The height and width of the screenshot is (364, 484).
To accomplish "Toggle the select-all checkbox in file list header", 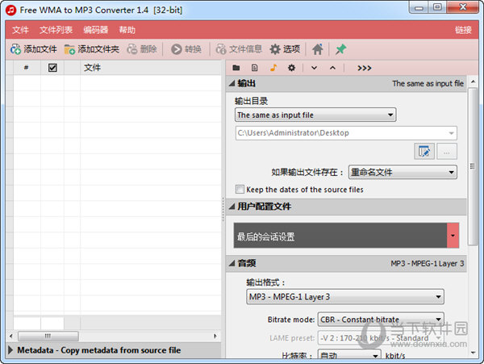I will (x=52, y=68).
